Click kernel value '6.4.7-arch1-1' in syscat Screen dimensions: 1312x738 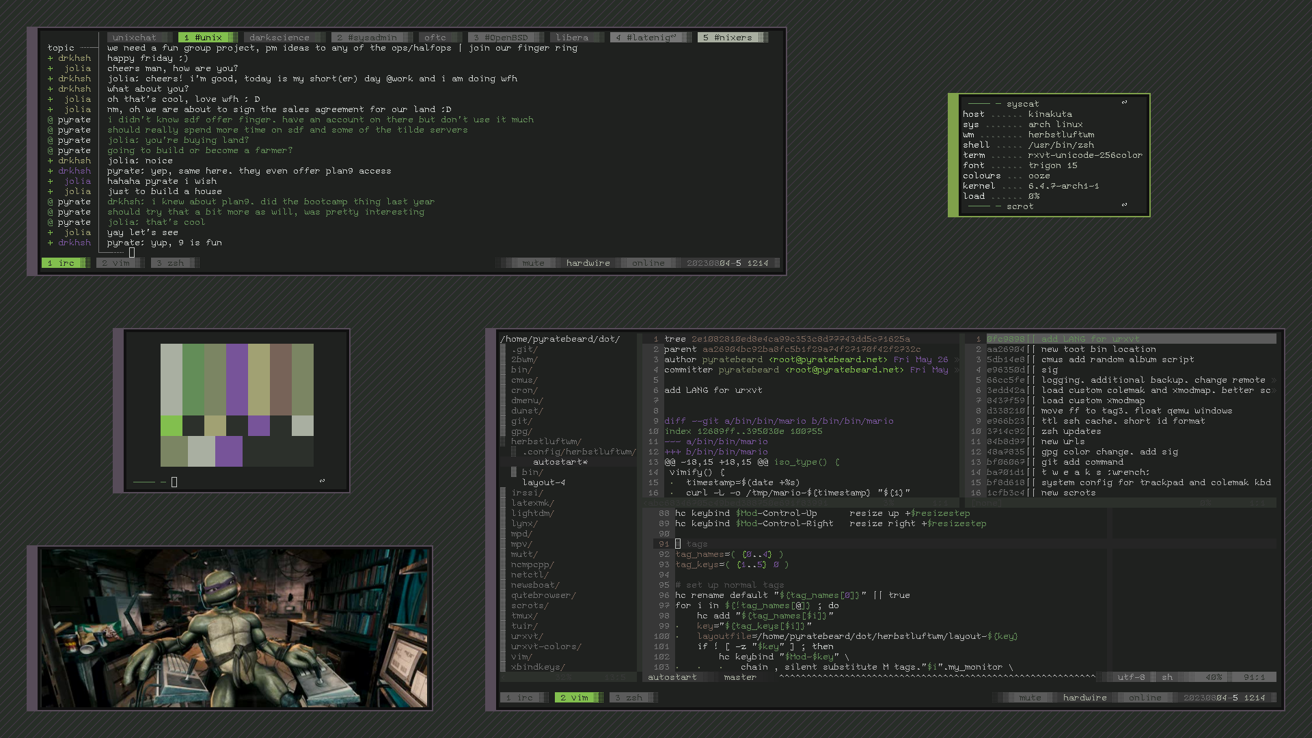coord(1063,186)
